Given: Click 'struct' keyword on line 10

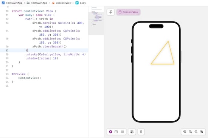Looking at the screenshot, I should (x=17, y=11).
